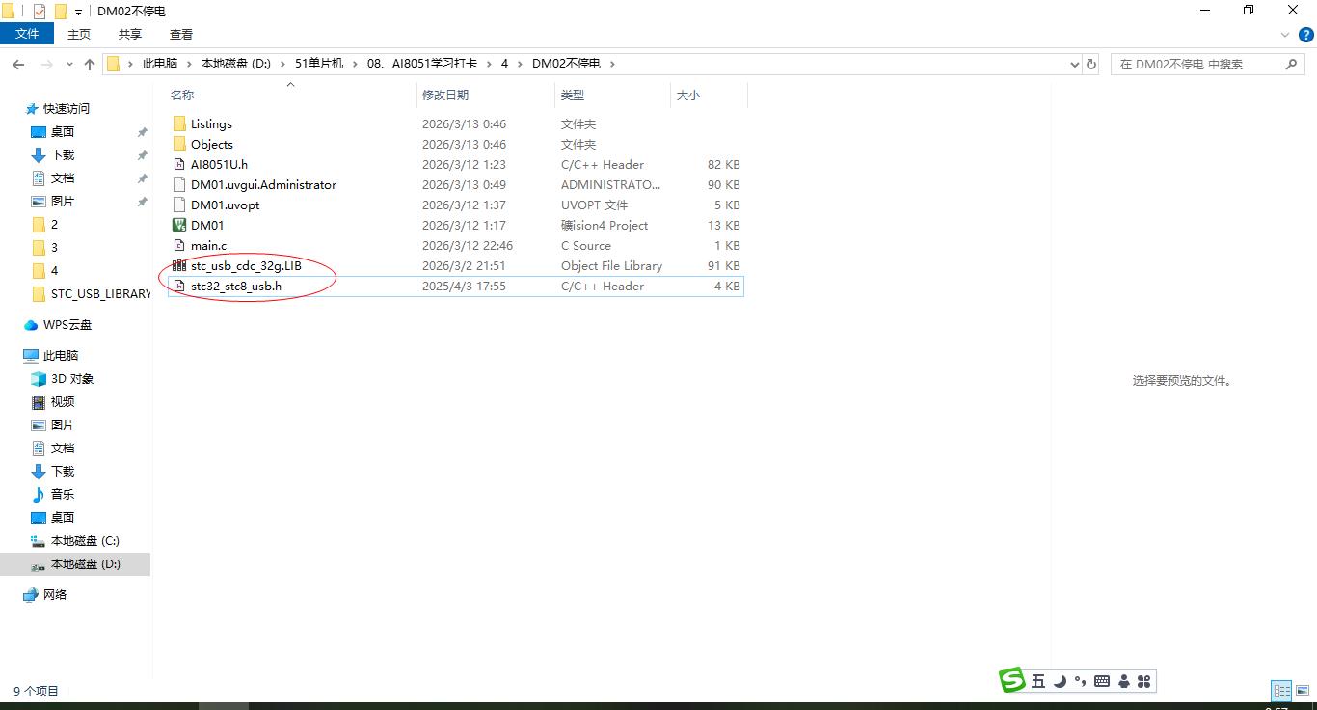The image size is (1317, 710).
Task: Select the stc32_stc8_usb.h file name
Action: pyautogui.click(x=236, y=286)
